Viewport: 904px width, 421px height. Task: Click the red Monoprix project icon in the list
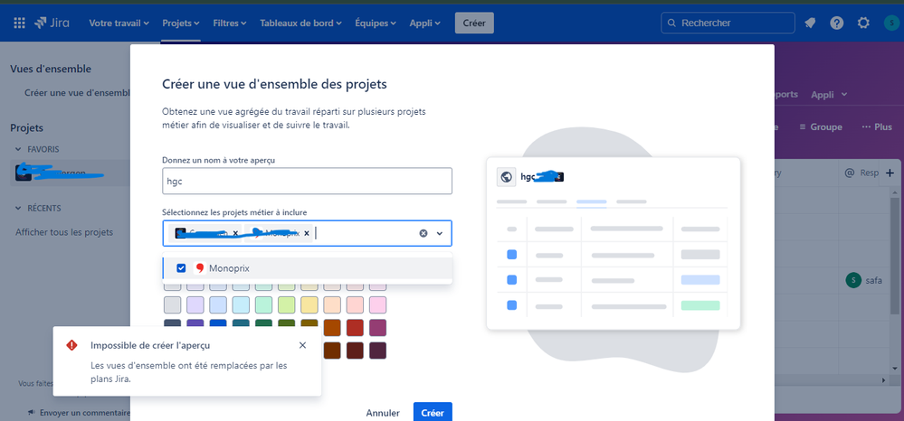point(199,267)
